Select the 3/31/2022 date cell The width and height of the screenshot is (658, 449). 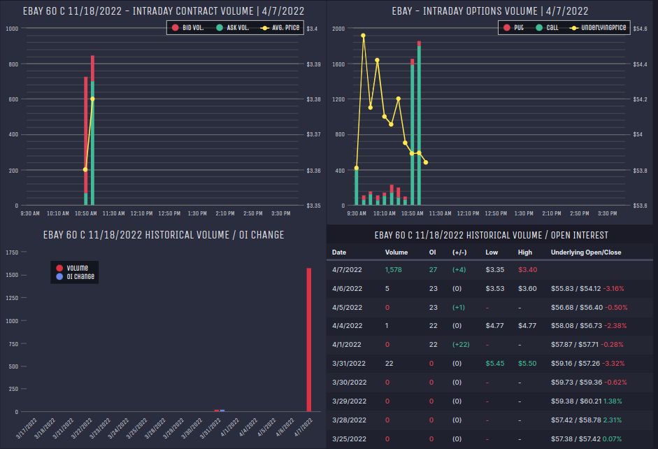pos(349,364)
